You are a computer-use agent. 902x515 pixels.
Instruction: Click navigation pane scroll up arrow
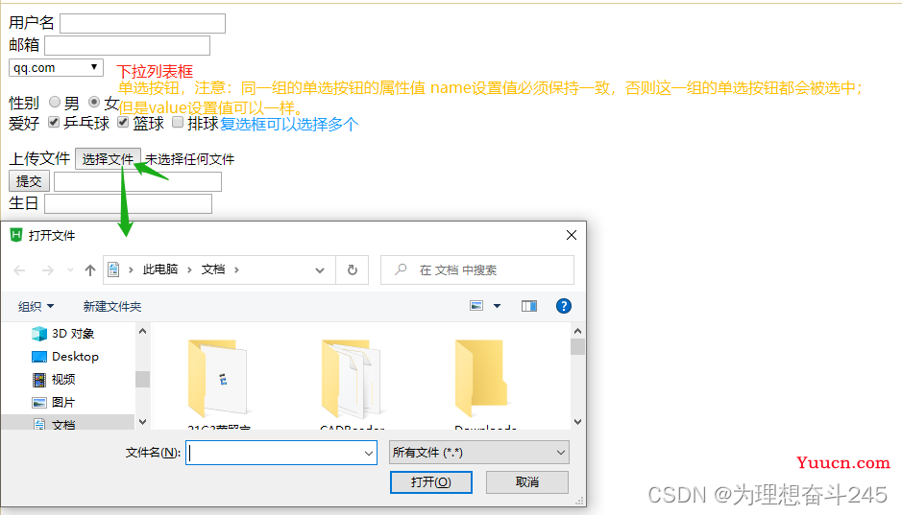pos(143,331)
